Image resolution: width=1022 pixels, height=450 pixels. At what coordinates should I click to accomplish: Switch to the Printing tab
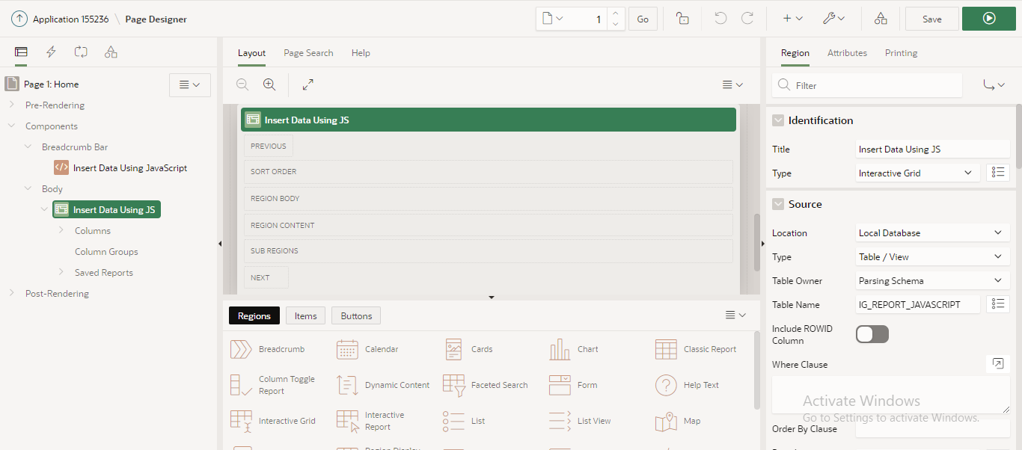(x=901, y=53)
